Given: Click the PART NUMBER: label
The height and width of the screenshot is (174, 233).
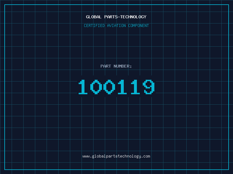Looking at the screenshot, I should click(116, 66).
